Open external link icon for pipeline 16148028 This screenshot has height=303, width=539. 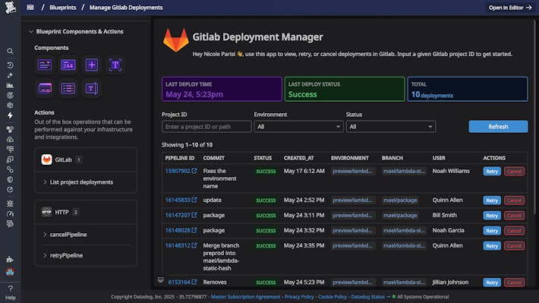(194, 230)
